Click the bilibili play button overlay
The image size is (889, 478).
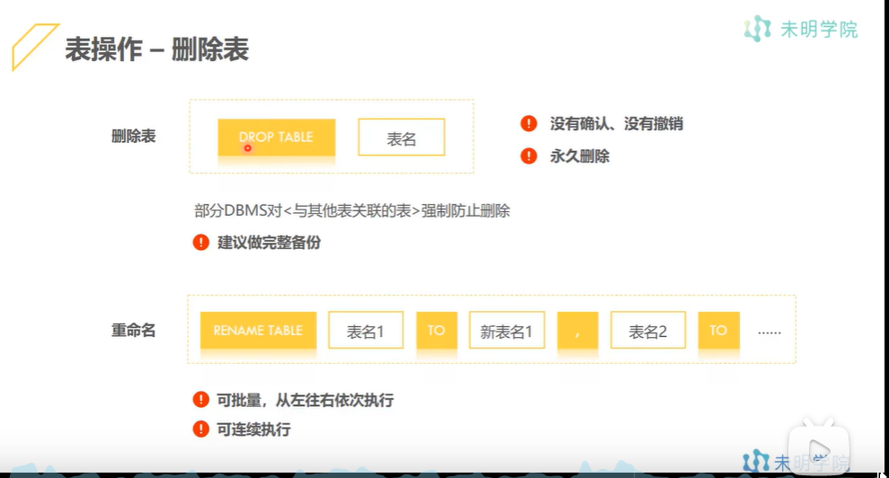click(819, 449)
